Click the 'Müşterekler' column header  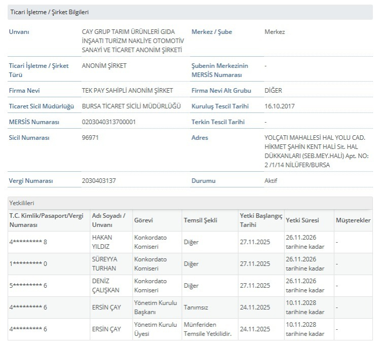[x=353, y=220]
